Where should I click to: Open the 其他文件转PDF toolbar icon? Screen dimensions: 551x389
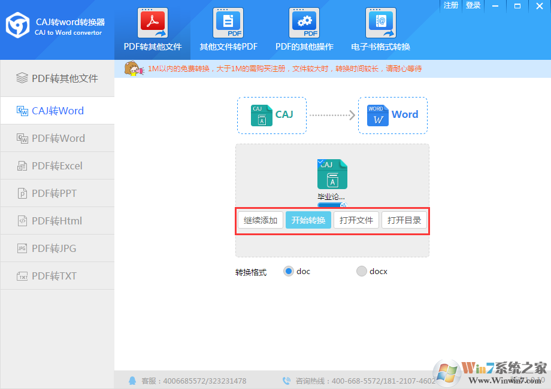click(228, 23)
